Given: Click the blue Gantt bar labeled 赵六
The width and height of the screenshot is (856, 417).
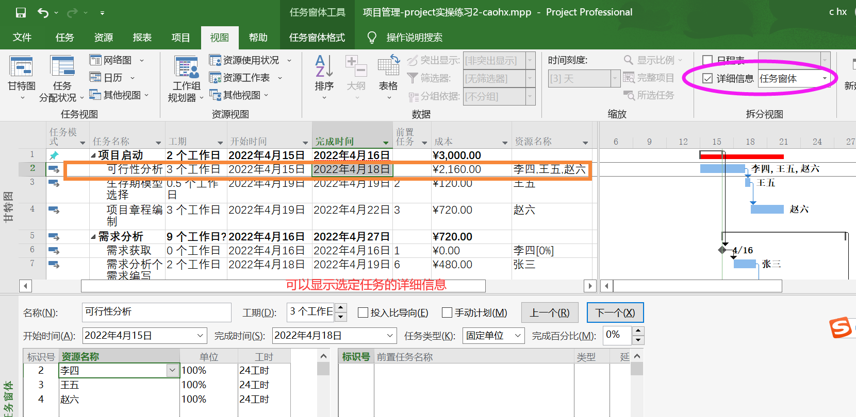Looking at the screenshot, I should pos(767,209).
